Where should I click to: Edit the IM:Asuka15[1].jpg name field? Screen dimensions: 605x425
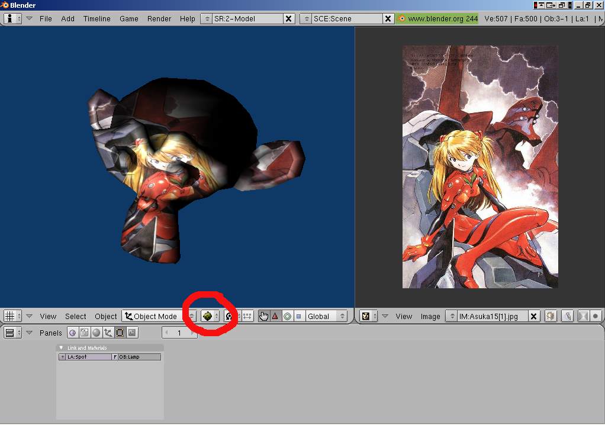[x=493, y=316]
